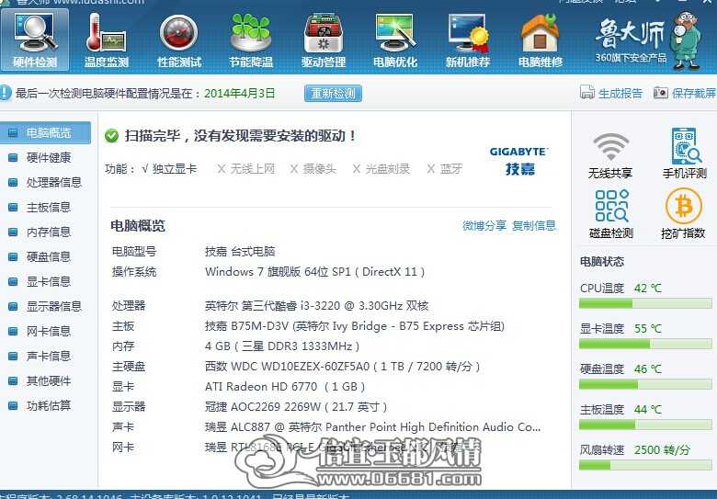This screenshot has width=717, height=499.
Task: Click 生成报告 generate report
Action: click(x=611, y=93)
